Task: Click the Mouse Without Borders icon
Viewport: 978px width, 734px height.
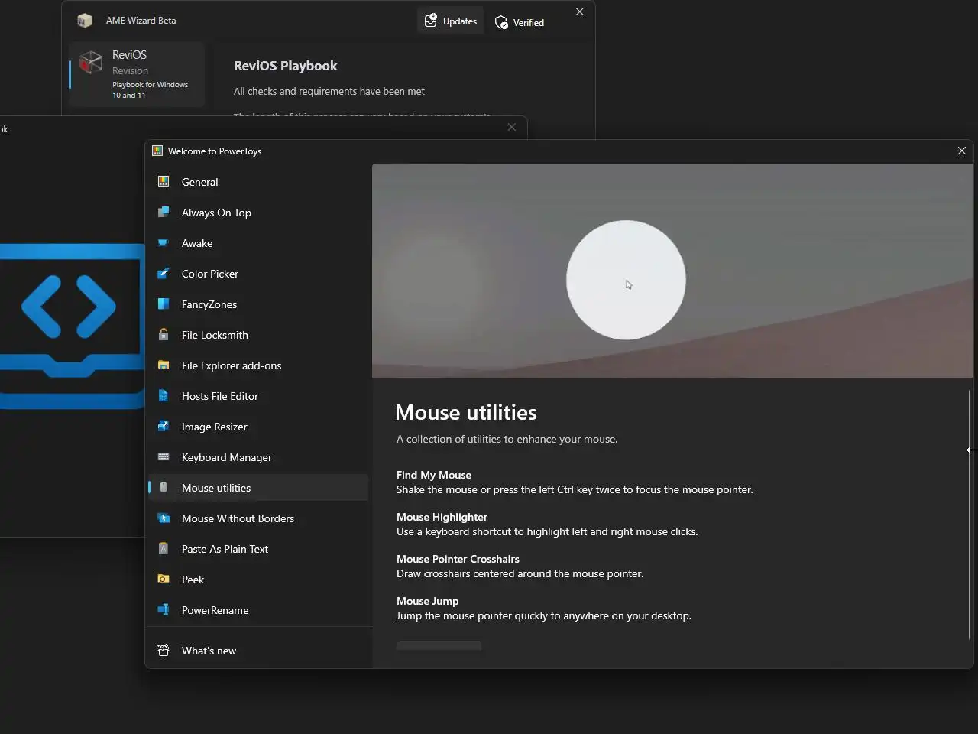Action: point(164,518)
